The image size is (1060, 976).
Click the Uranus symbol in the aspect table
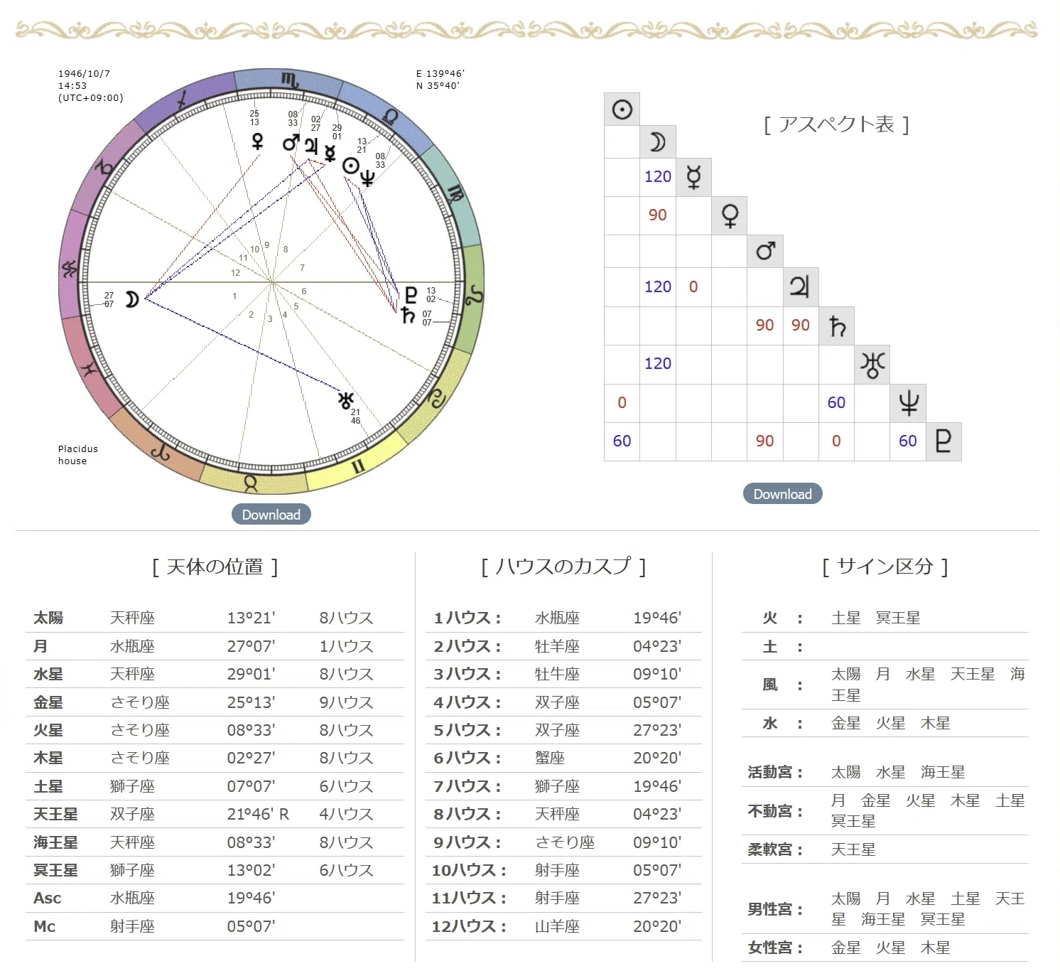(872, 365)
